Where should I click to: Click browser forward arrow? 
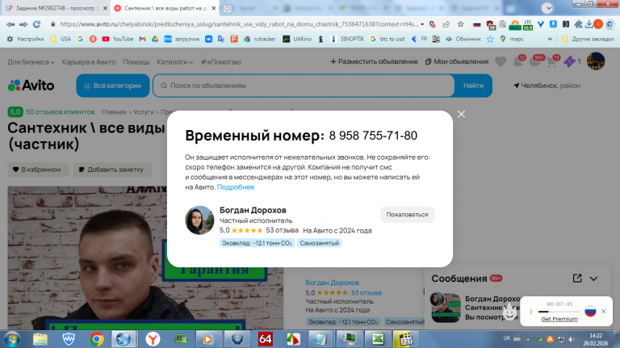[23, 24]
